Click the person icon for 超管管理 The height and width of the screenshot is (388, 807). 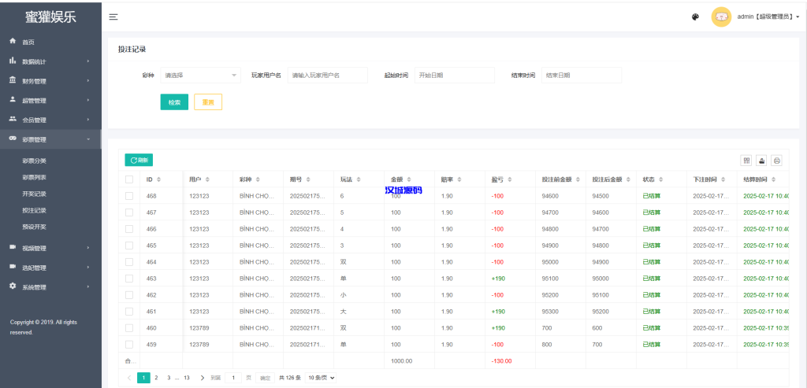coord(13,100)
